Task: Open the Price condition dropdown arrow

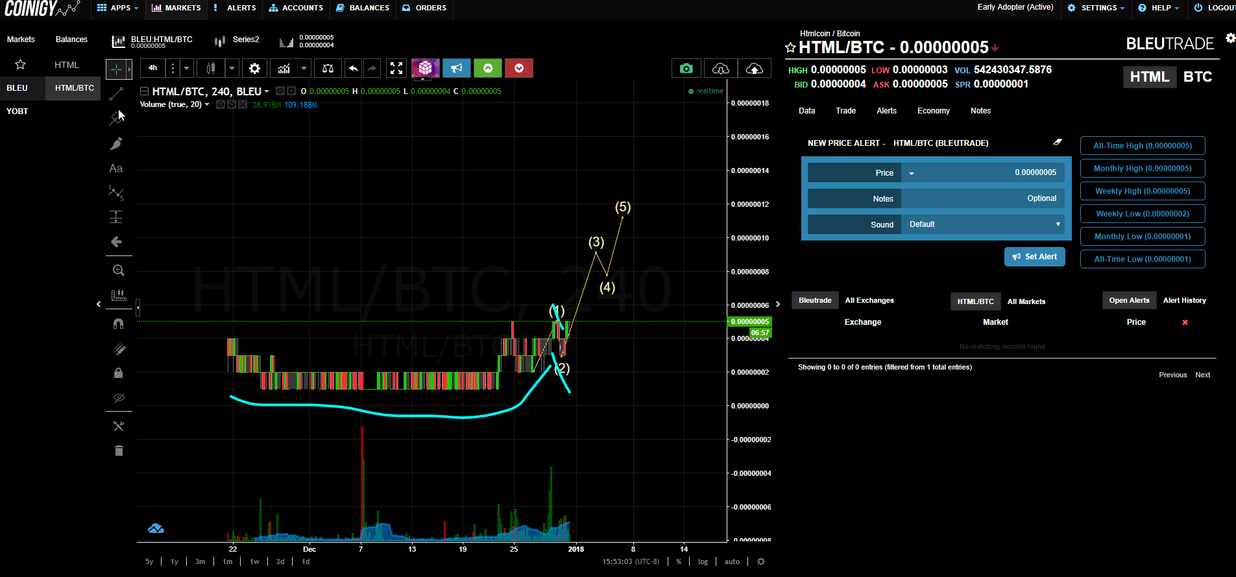Action: [x=912, y=173]
